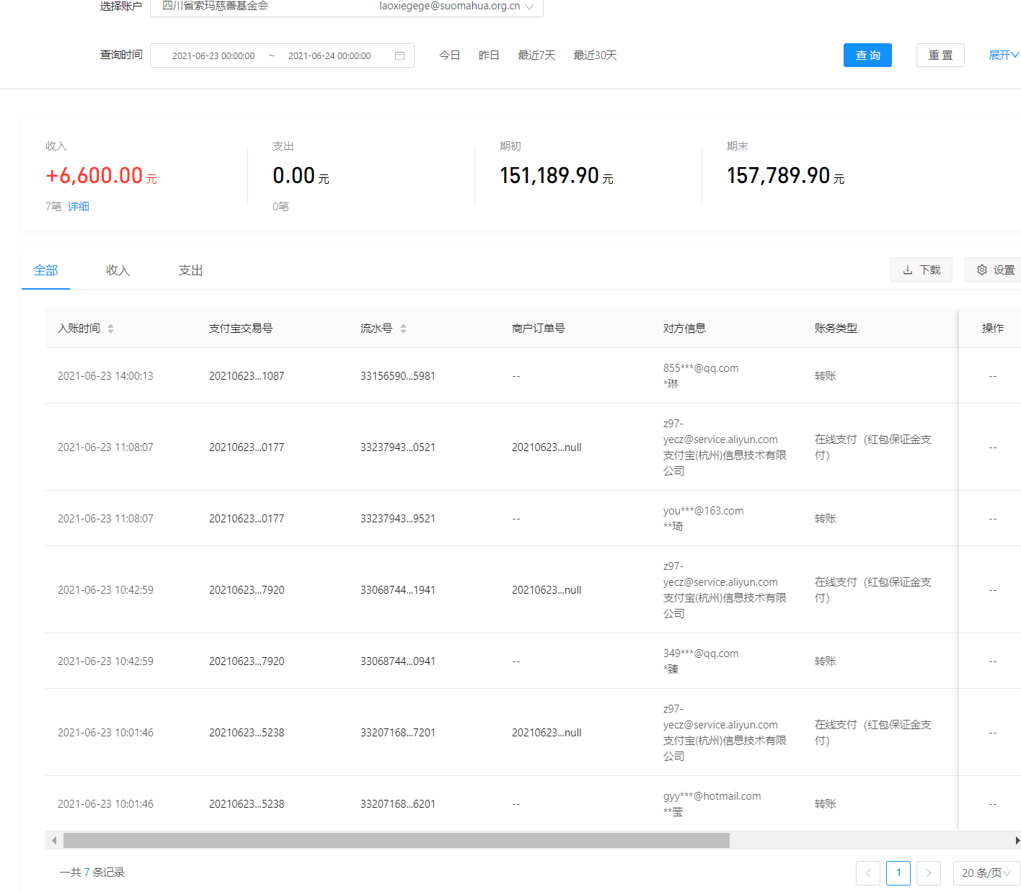Select the 最近7天 quick range

pos(536,55)
